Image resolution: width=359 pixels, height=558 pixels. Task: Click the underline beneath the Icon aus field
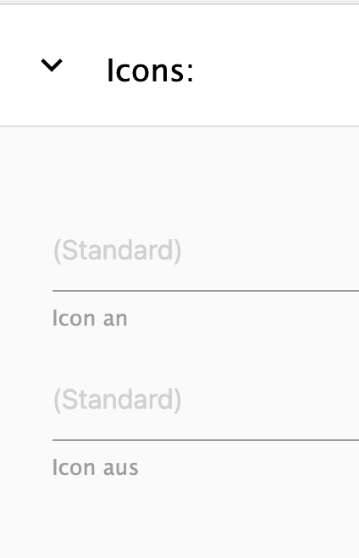click(206, 440)
